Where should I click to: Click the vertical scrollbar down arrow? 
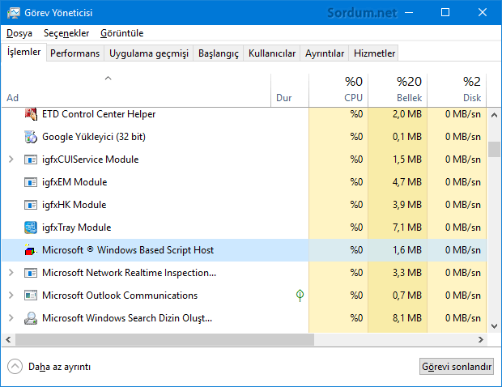point(494,326)
